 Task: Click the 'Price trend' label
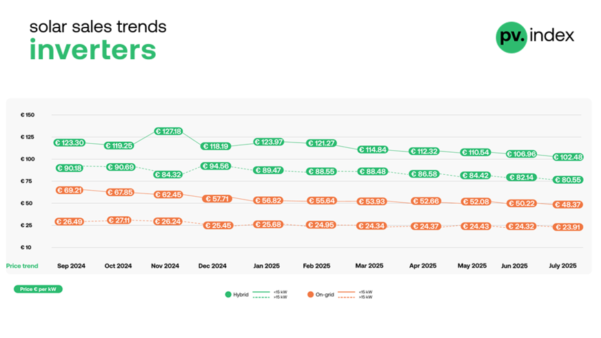[22, 266]
